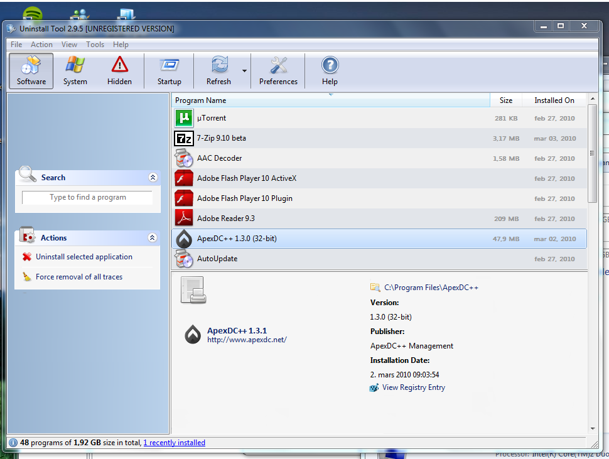Select the ApexDC++ 1.3.0 (32-bit) row
The image size is (609, 459).
[x=379, y=239]
